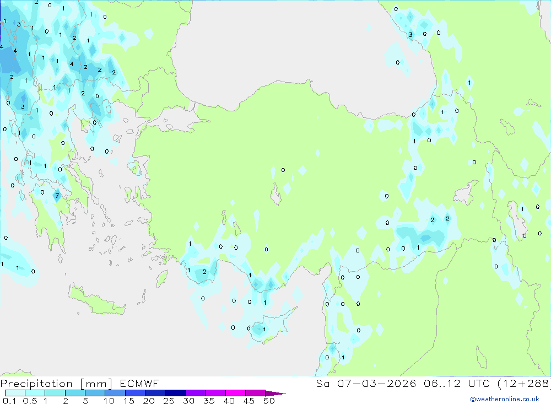The image size is (551, 404).
Task: Click the "Precipitation" title word
Action: pos(36,384)
